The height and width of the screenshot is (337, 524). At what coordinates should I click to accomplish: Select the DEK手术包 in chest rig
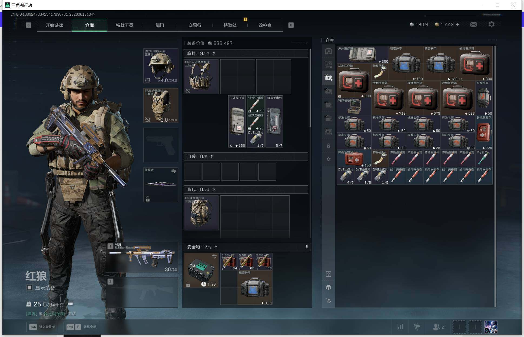[x=274, y=121]
